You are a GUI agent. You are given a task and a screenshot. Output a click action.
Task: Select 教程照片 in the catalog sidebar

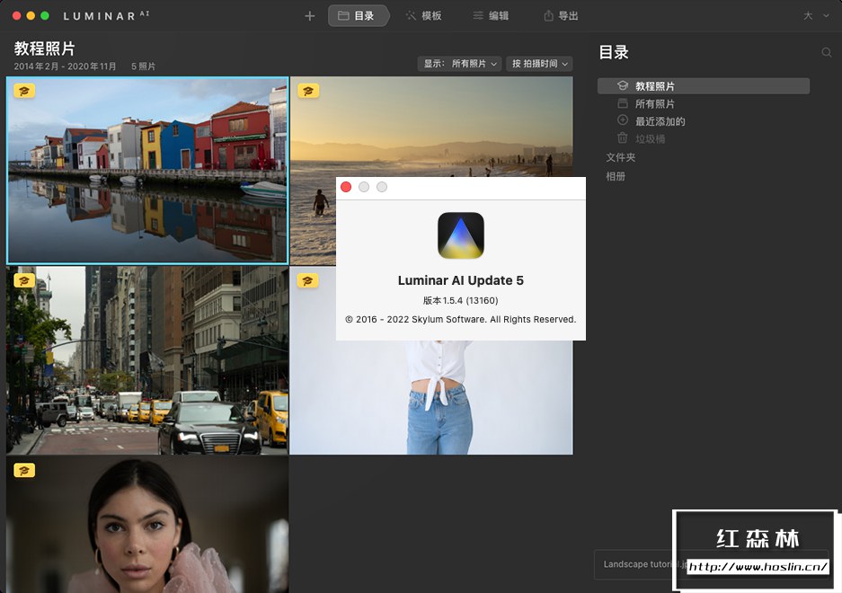(x=704, y=86)
